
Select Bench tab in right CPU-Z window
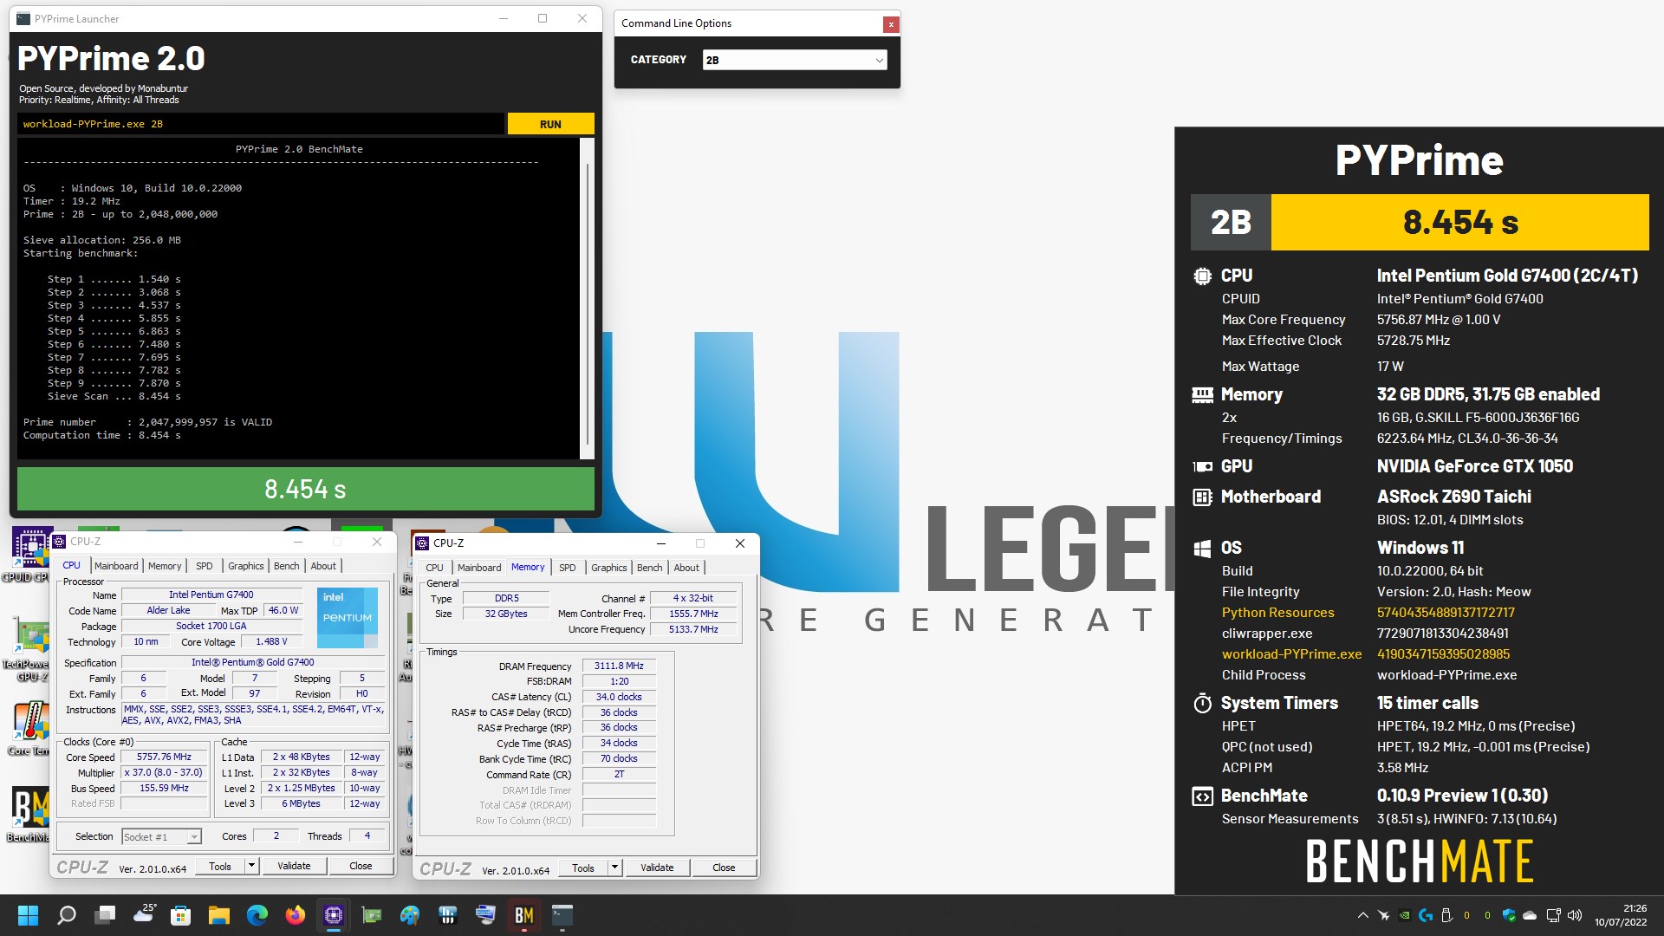pyautogui.click(x=650, y=568)
